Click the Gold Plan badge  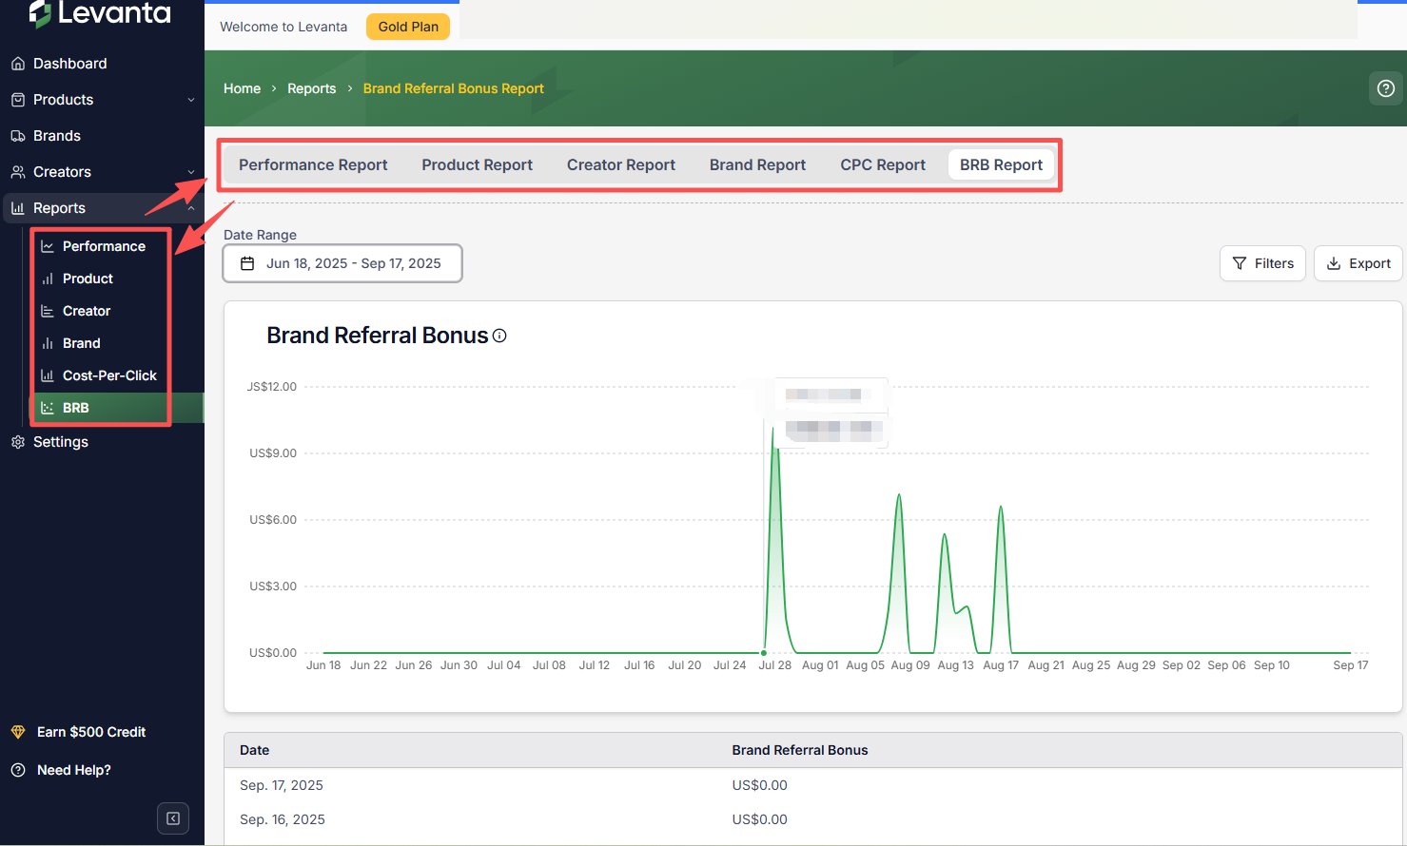tap(408, 27)
